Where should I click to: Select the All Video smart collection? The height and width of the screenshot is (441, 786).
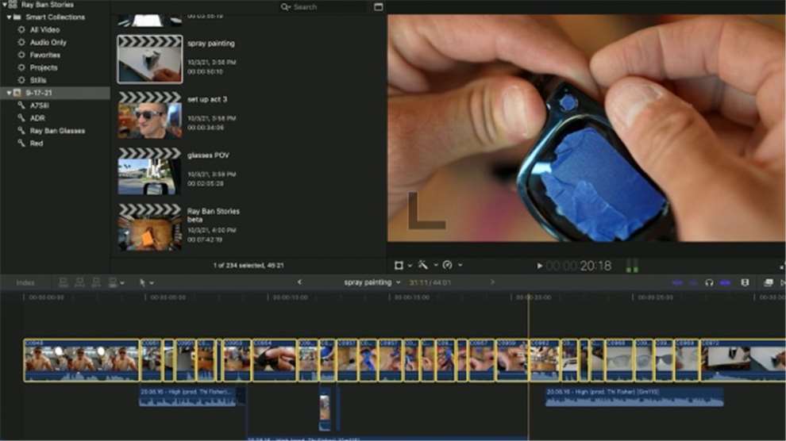click(x=44, y=29)
